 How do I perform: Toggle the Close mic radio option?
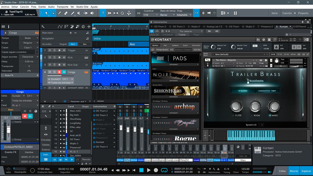point(233,115)
